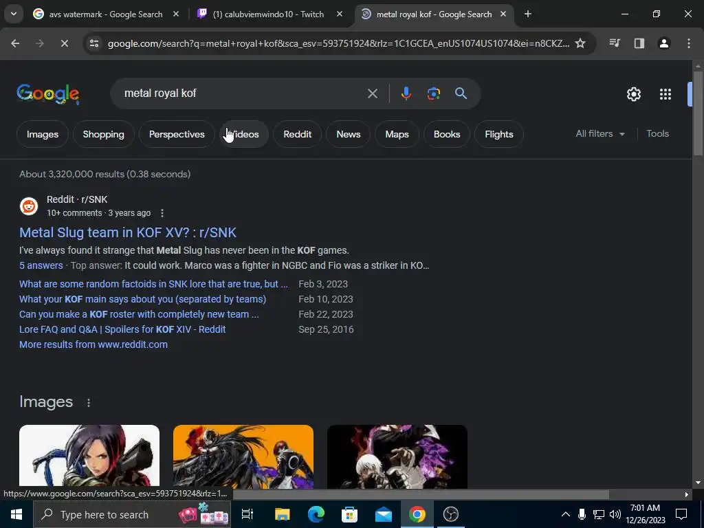Open more options for Reddit result
Viewport: 704px width, 528px height.
coord(162,213)
